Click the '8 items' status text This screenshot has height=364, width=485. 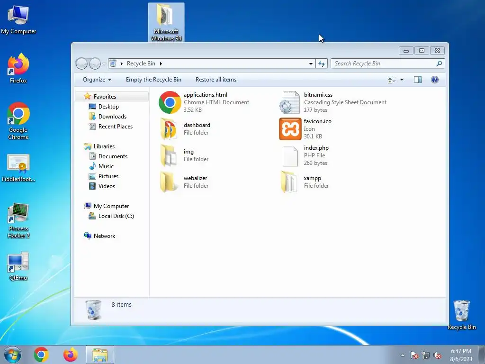click(x=122, y=305)
